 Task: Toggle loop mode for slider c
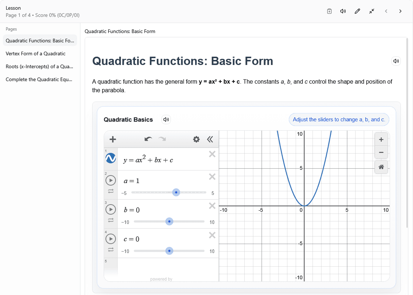tap(111, 249)
